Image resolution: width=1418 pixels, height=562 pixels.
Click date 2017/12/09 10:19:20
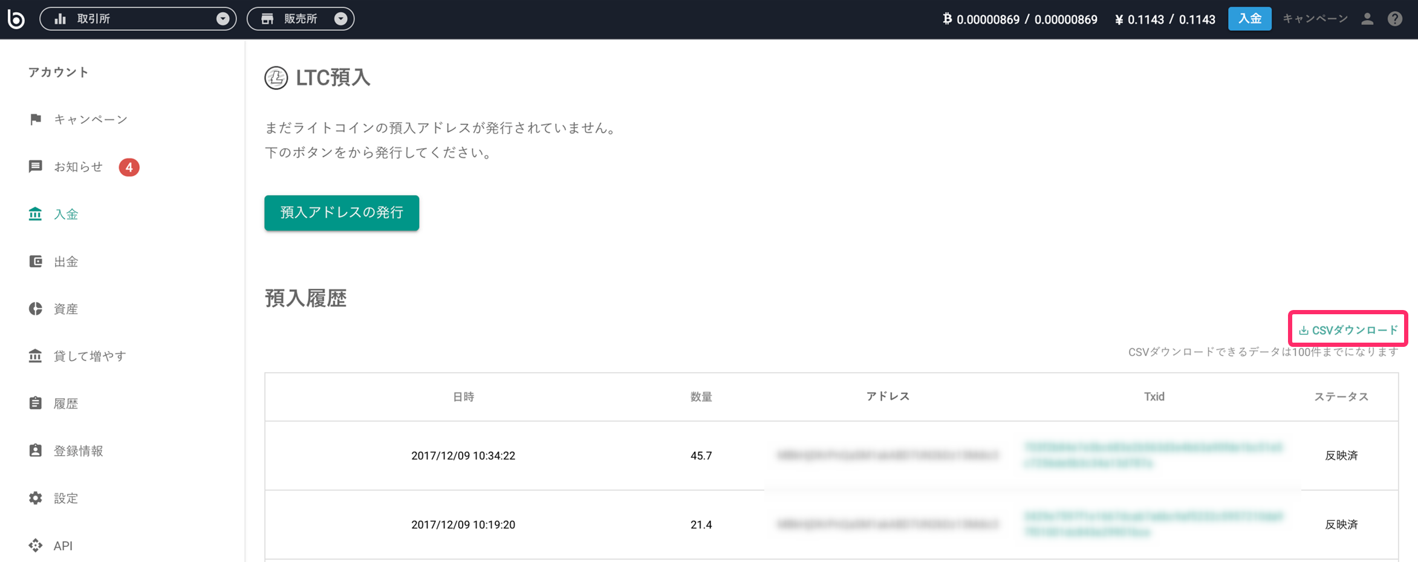coord(463,525)
